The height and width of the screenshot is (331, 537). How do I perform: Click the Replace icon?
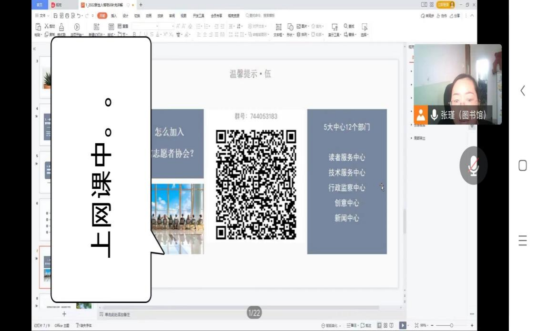tap(346, 35)
